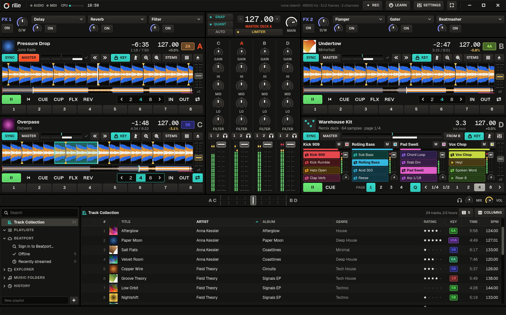Image resolution: width=506 pixels, height=315 pixels.
Task: Open the LEARN mapping mode
Action: point(398,5)
